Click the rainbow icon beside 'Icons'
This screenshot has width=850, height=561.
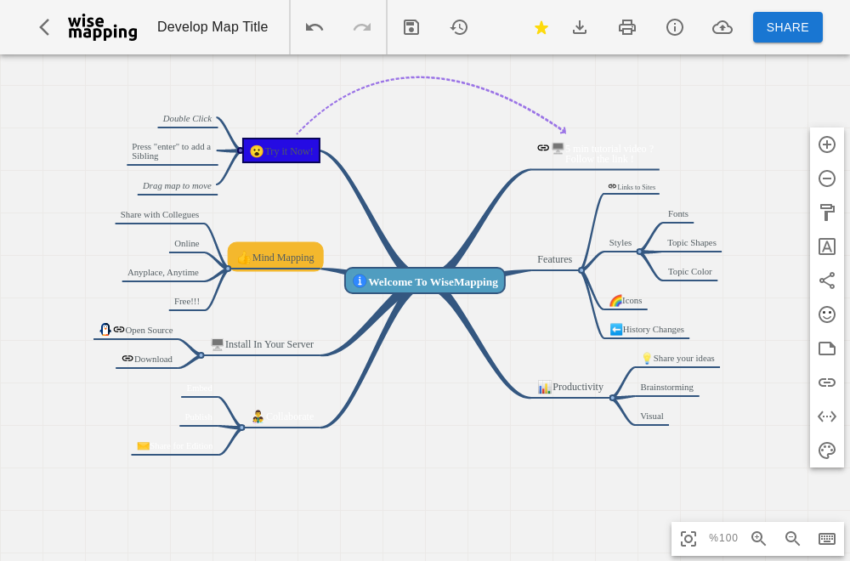click(615, 301)
